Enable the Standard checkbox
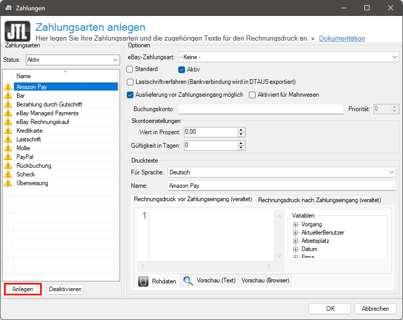Image resolution: width=403 pixels, height=320 pixels. click(x=130, y=69)
